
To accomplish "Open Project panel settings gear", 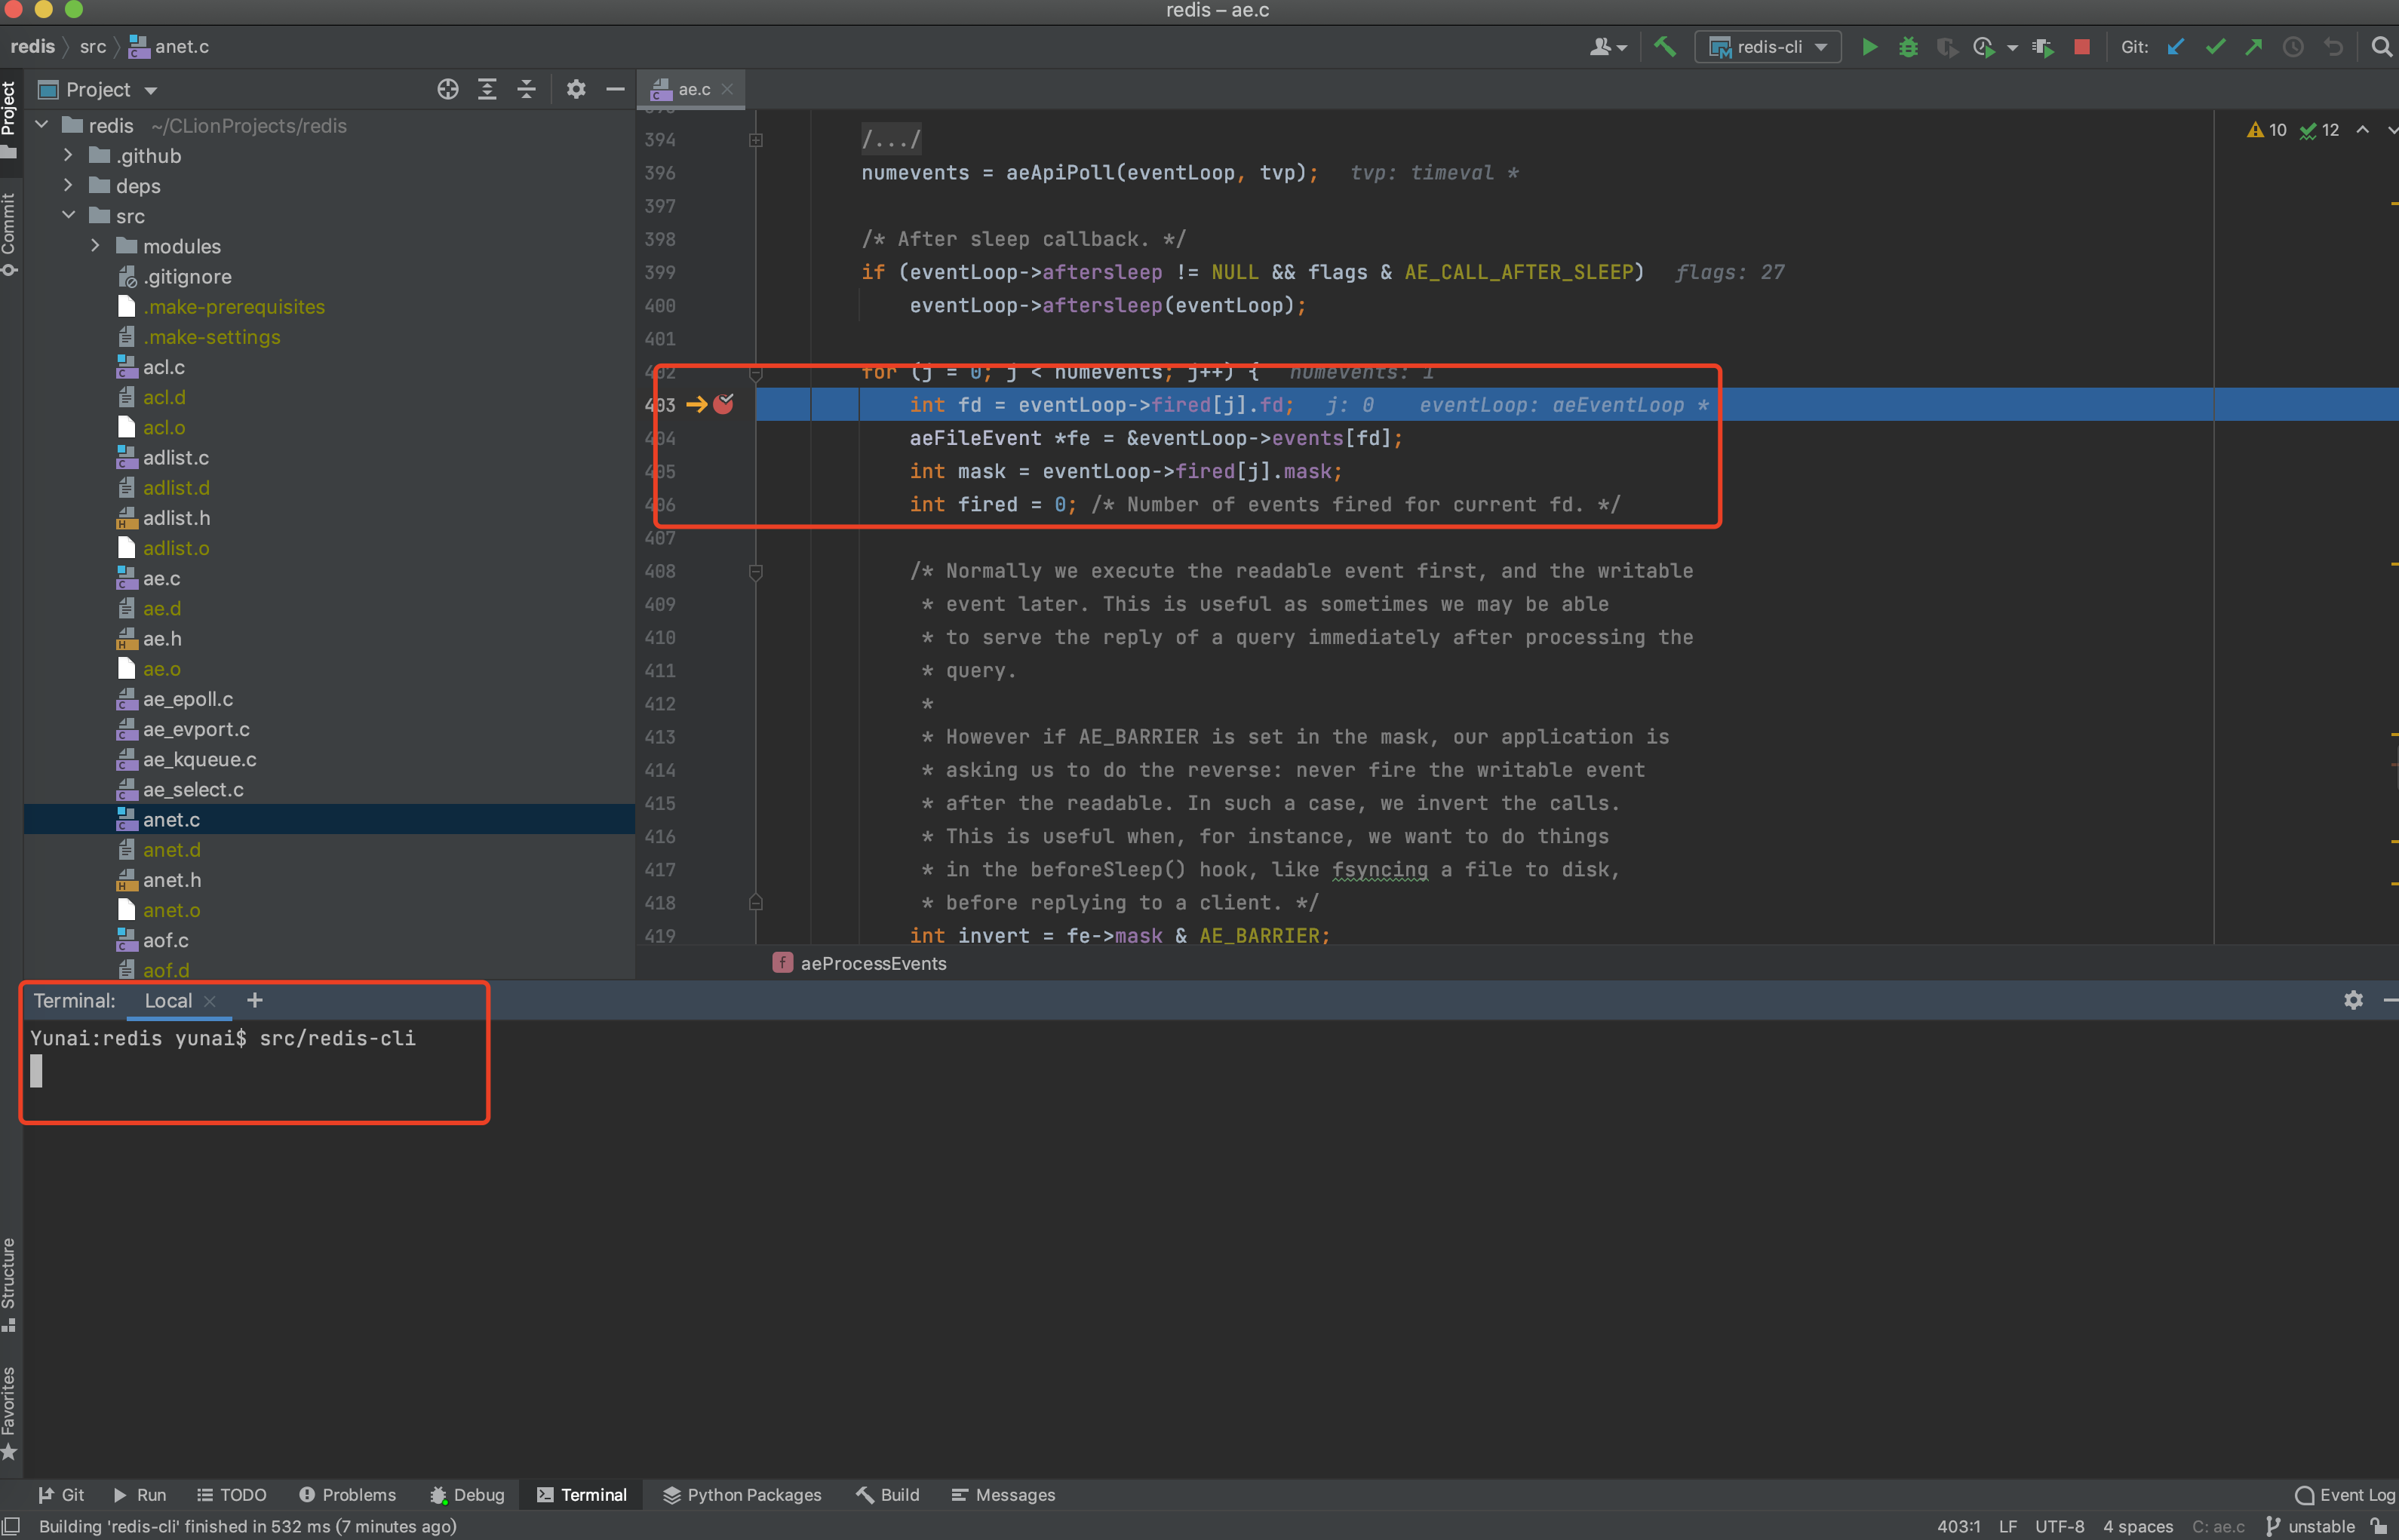I will pos(575,89).
